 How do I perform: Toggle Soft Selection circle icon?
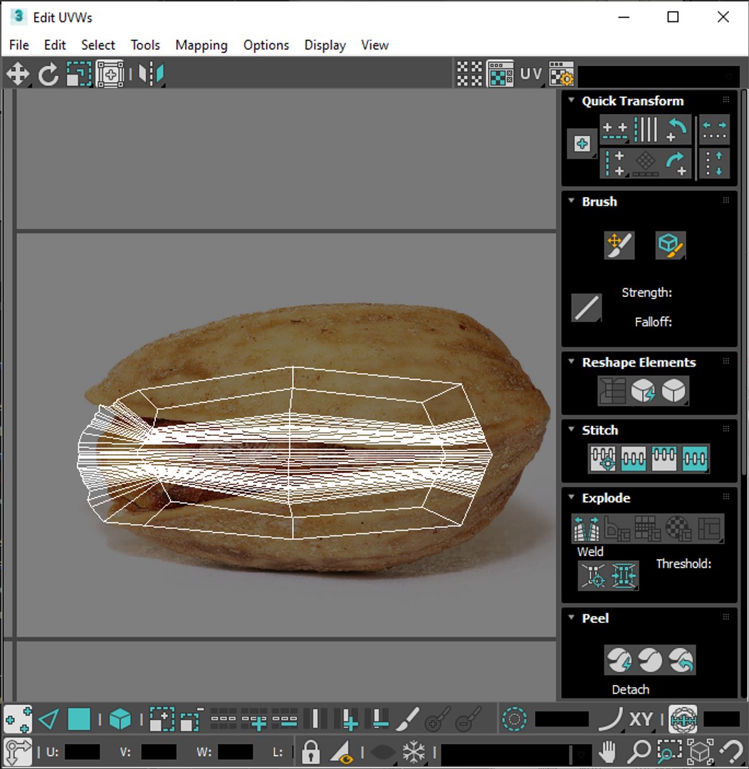(515, 720)
